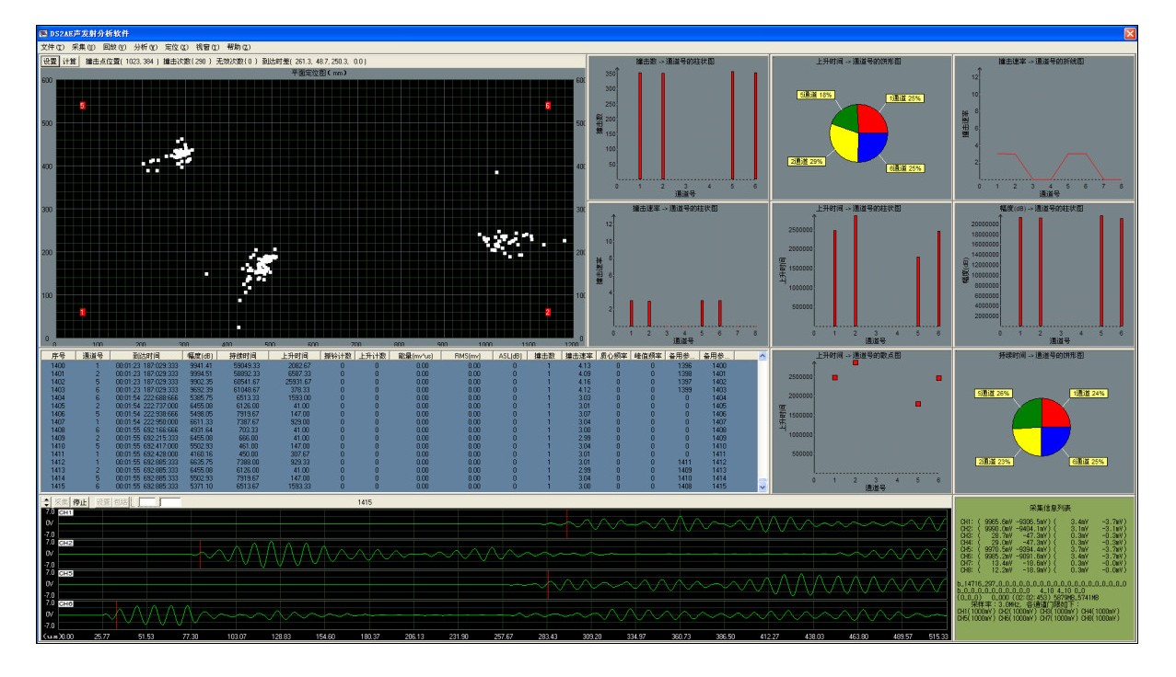
Task: Click the 包络 button in waveform toolbar
Action: 121,502
